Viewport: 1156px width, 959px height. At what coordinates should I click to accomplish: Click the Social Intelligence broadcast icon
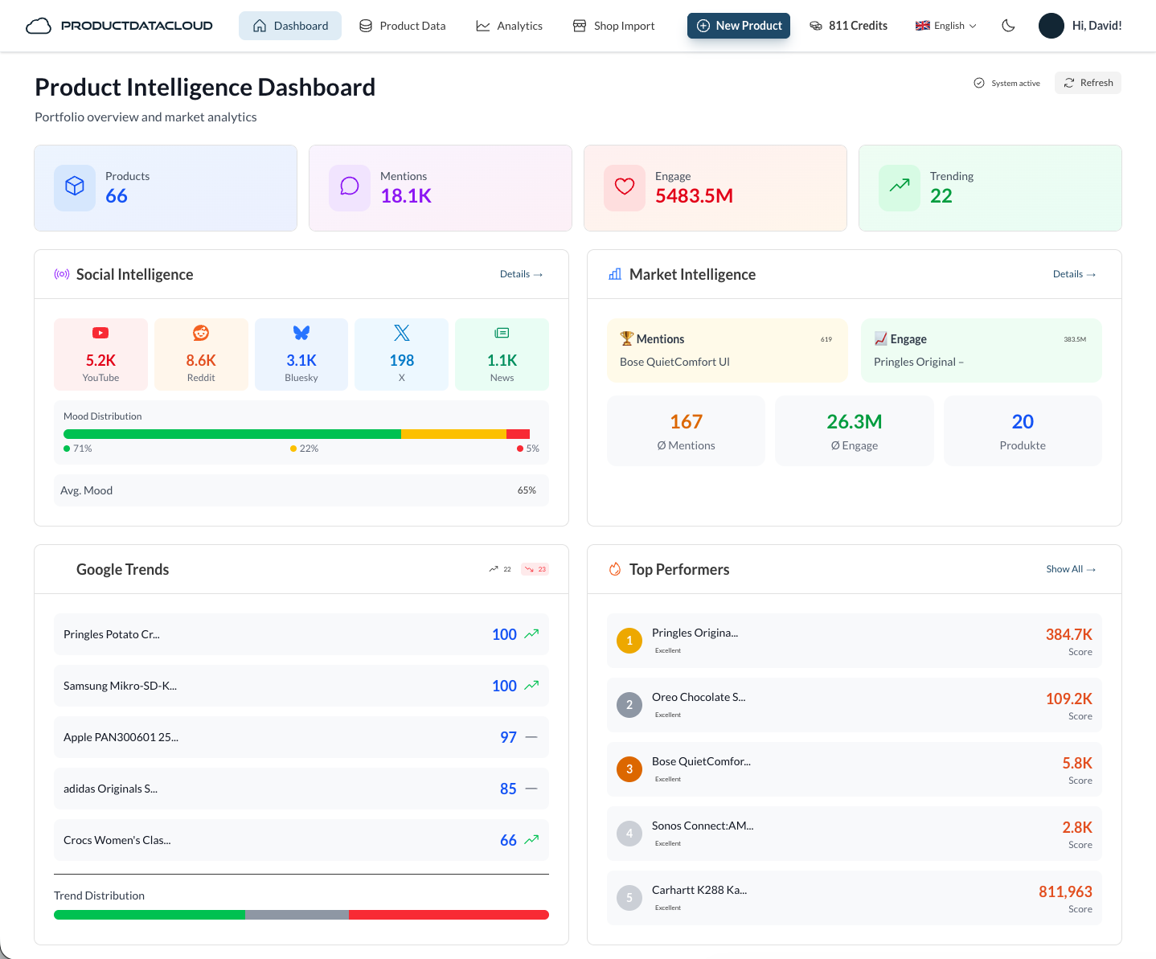point(62,274)
